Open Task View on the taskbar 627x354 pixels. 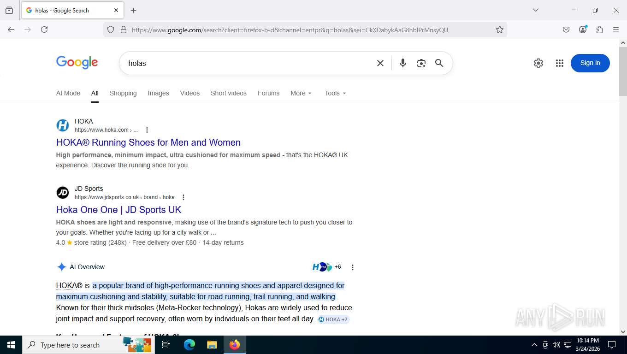(x=166, y=345)
